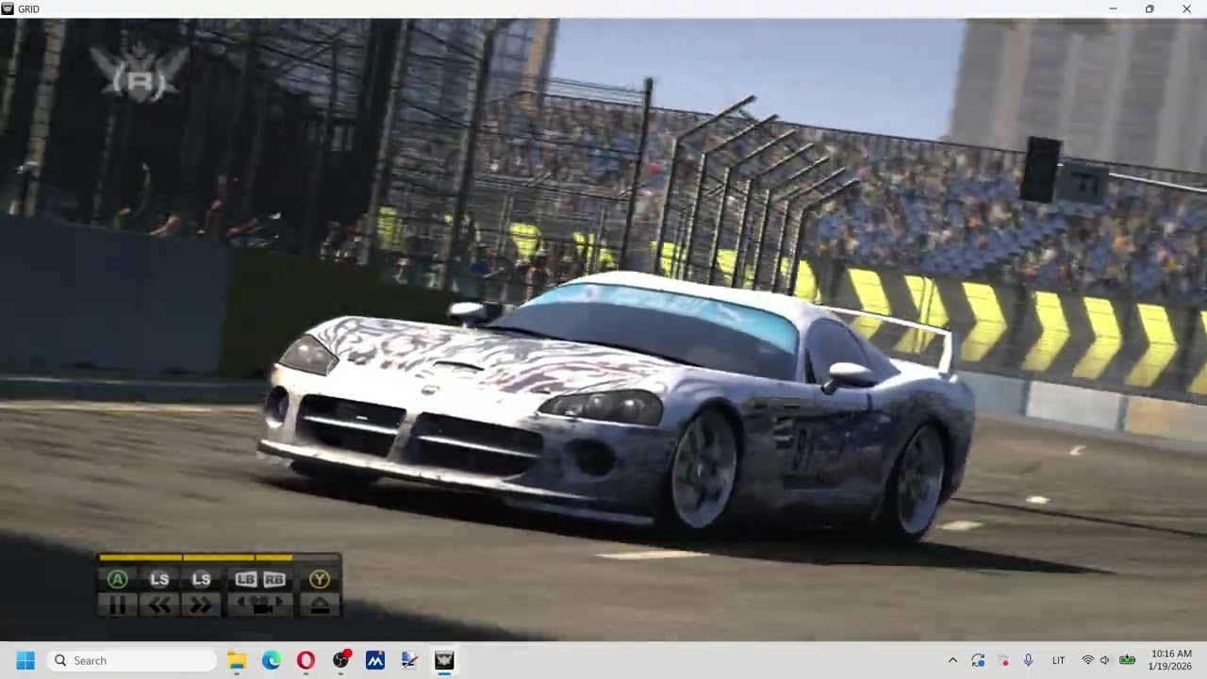Click the GRID app icon in title bar
Screen dimensions: 1207x679
click(8, 8)
